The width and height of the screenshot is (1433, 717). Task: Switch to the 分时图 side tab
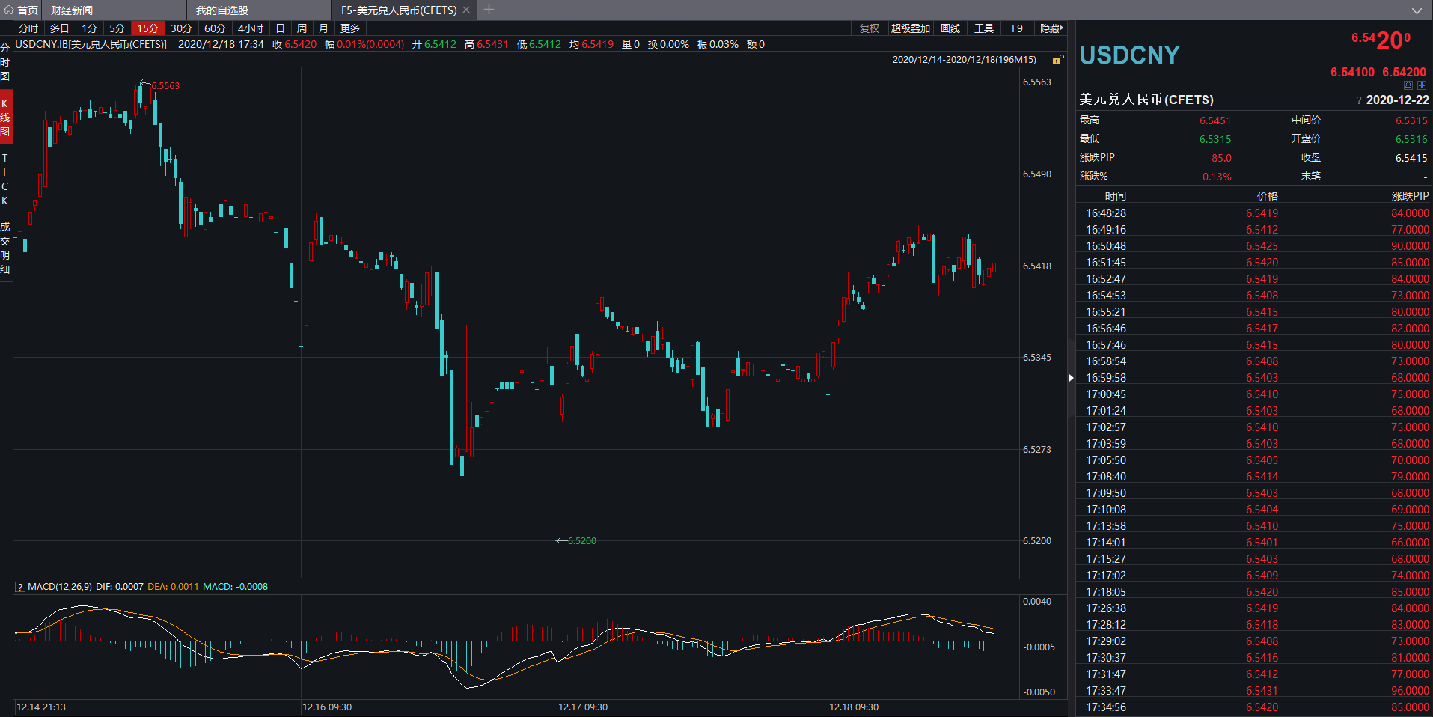coord(5,62)
